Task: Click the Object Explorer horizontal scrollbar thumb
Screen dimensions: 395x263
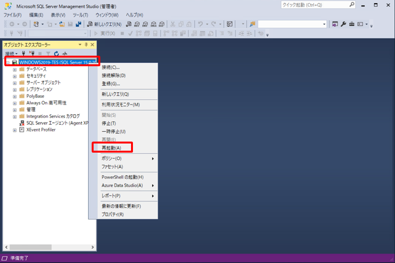Action: click(x=31, y=247)
